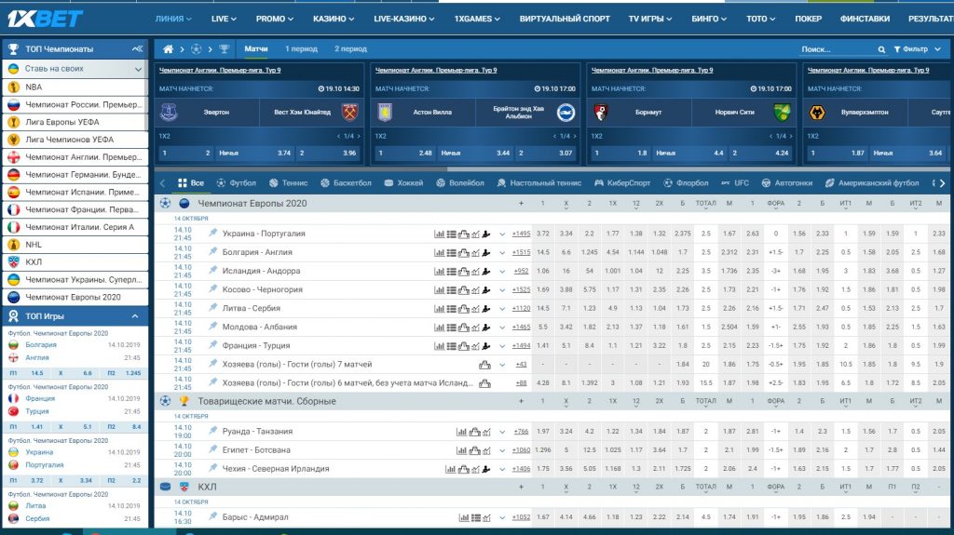Viewport: 954px width, 535px height.
Task: Select the КиберСпорт sport filter
Action: [621, 183]
